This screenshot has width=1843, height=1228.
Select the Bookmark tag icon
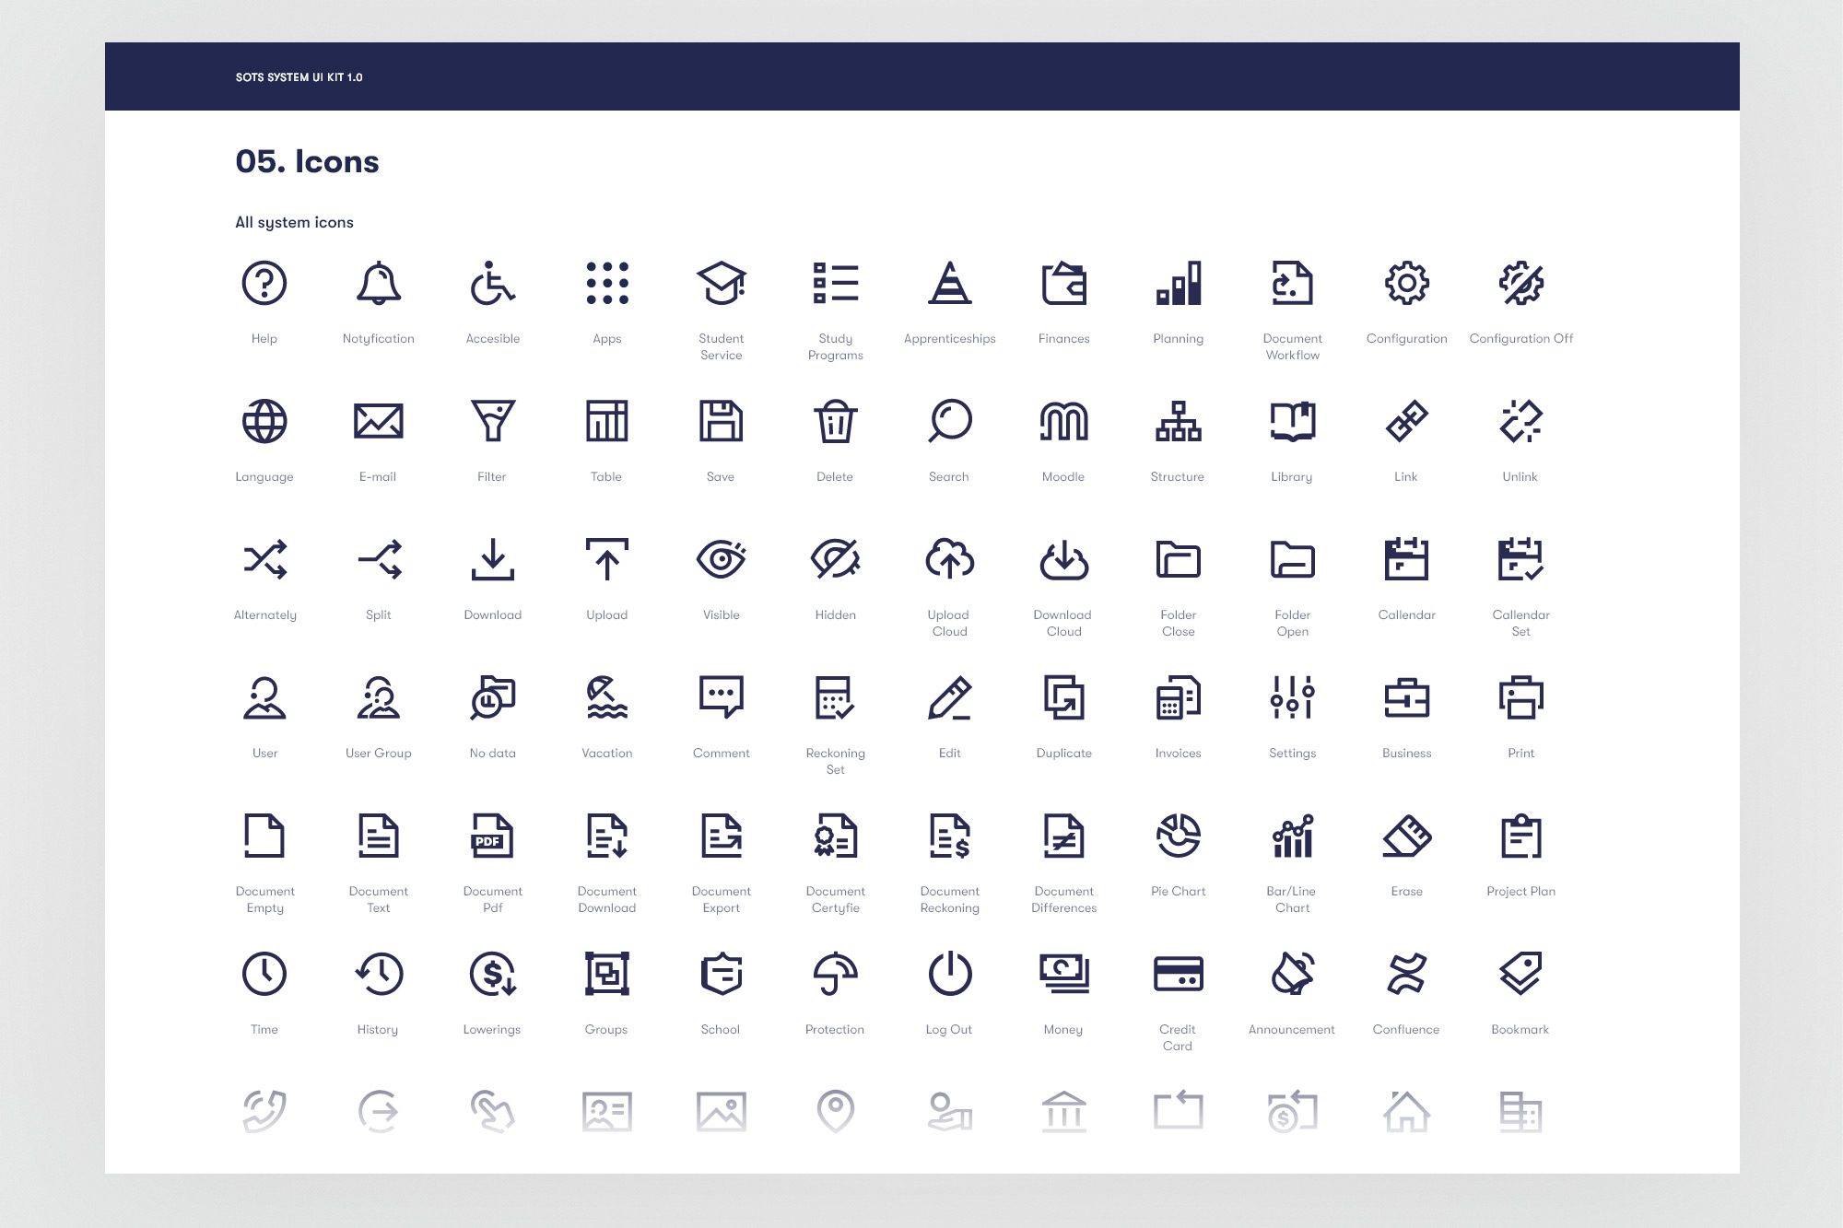tap(1520, 974)
